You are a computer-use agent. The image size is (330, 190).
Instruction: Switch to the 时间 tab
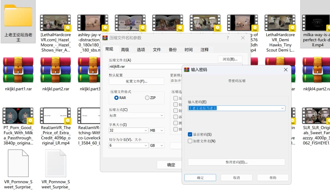point(188,50)
